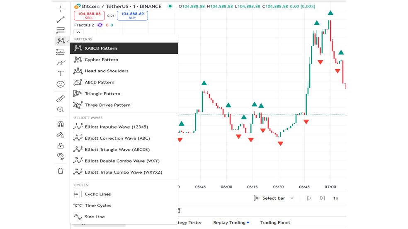Viewport: 408px width, 229px height.
Task: Click the trash remove objects icon
Action: 61,171
